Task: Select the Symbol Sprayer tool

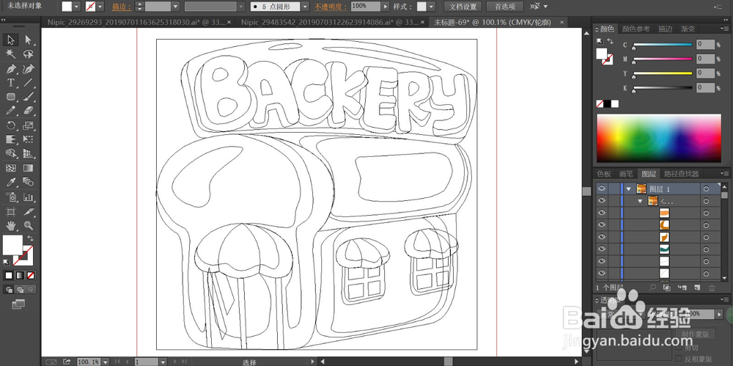Action: pyautogui.click(x=11, y=197)
